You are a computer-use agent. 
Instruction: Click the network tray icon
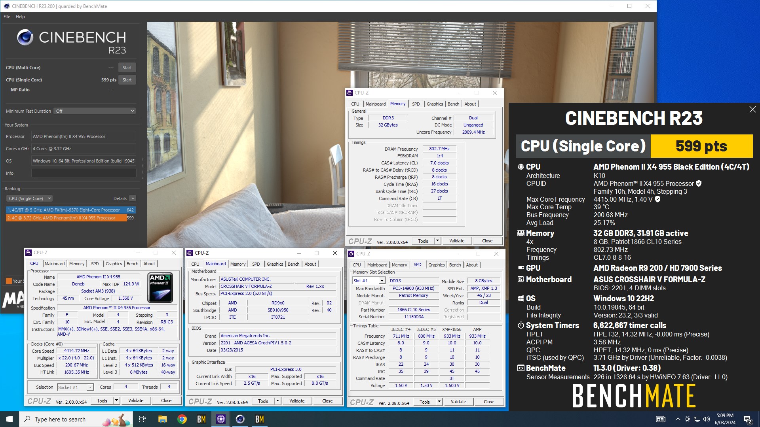pos(697,419)
